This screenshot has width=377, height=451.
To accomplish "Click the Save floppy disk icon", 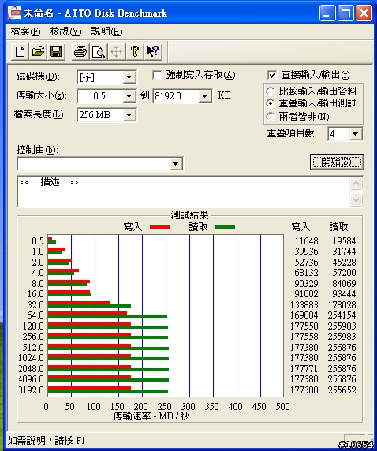I will [56, 52].
